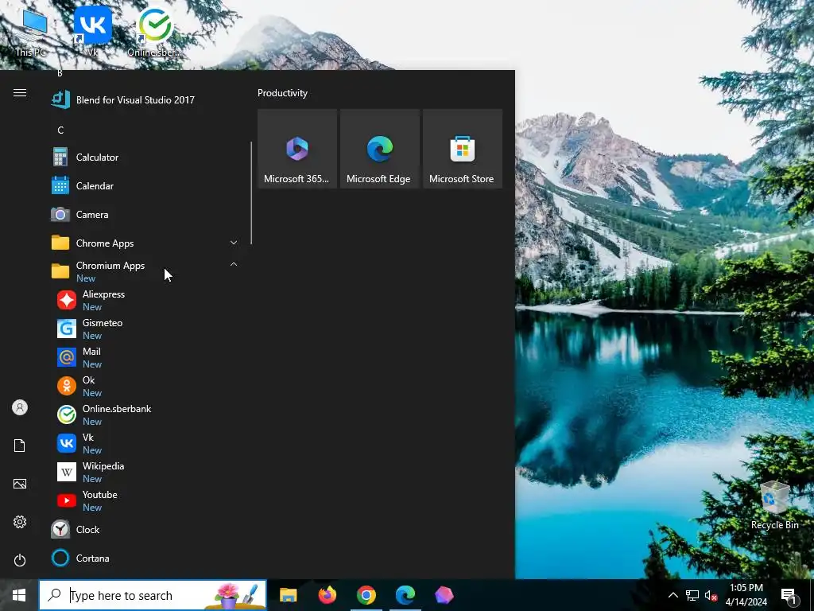
Task: Click the Productivity group title
Action: (x=282, y=93)
